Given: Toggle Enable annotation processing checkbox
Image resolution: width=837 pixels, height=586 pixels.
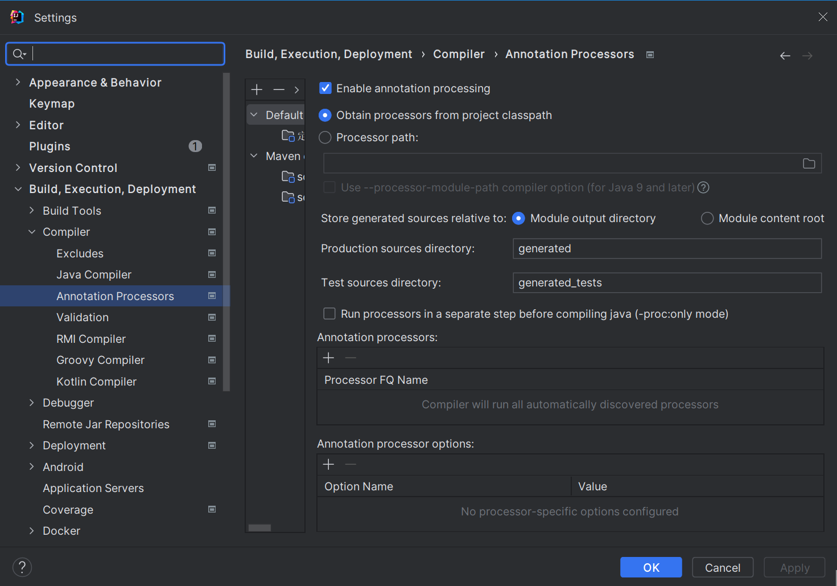Looking at the screenshot, I should [x=325, y=88].
